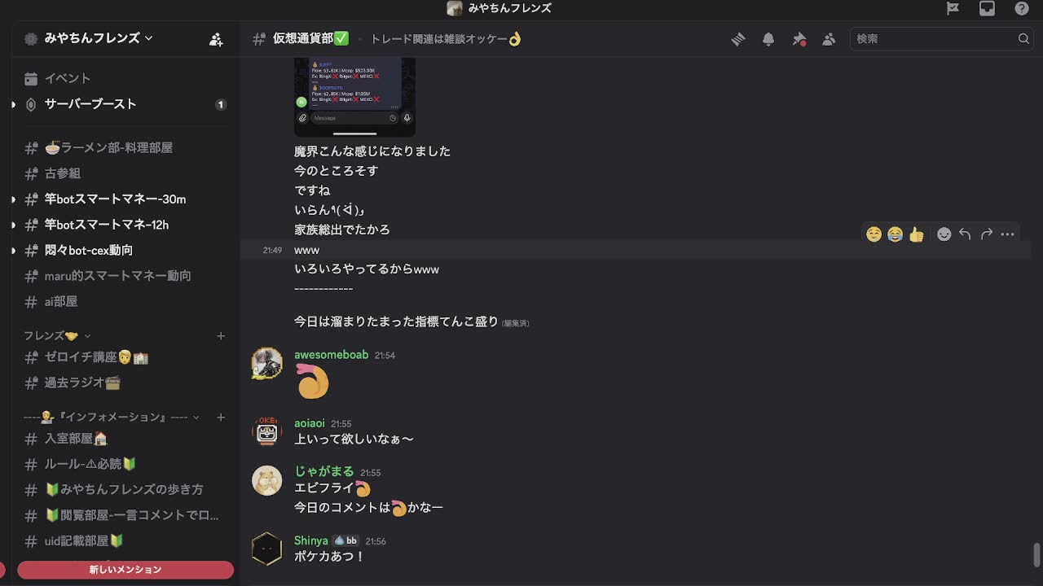The image size is (1043, 586).
Task: Click 新しいメンション button
Action: [x=125, y=570]
